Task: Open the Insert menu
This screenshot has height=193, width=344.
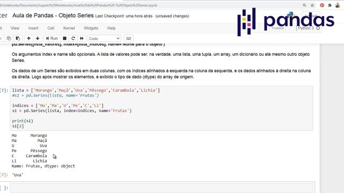Action: click(x=33, y=28)
